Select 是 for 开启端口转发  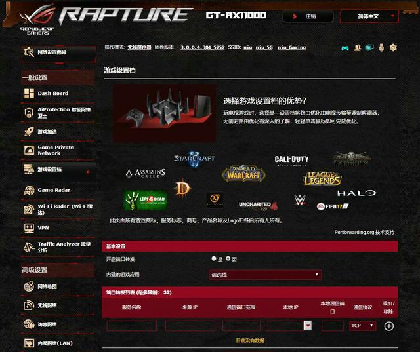tap(214, 258)
